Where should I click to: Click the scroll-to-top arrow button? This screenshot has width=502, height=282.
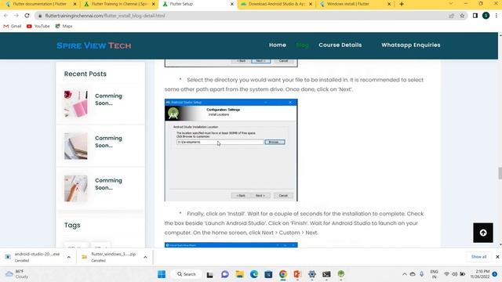tap(483, 233)
